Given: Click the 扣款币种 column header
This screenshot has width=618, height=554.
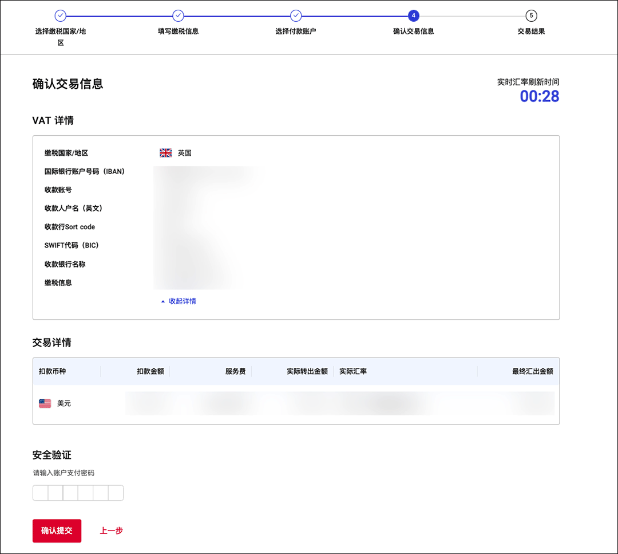Looking at the screenshot, I should pyautogui.click(x=52, y=371).
